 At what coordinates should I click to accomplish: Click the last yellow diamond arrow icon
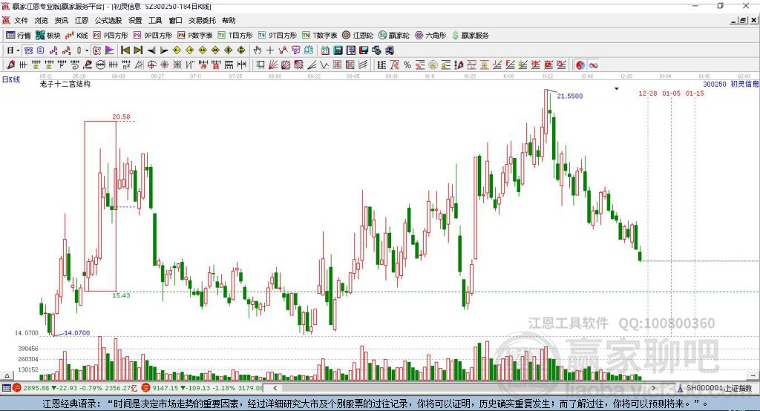click(x=241, y=50)
